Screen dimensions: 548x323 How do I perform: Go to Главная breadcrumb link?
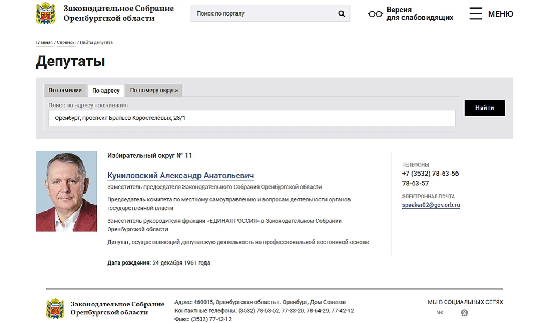tap(44, 42)
